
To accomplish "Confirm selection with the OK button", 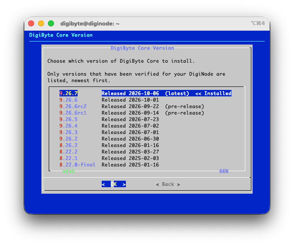I will pos(114,184).
